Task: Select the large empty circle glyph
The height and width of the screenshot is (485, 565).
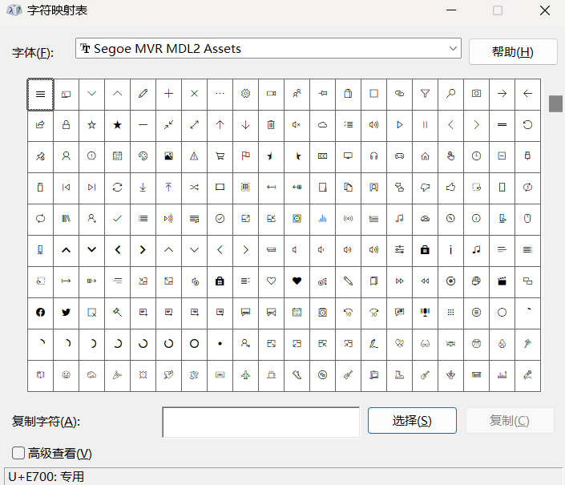Action: (502, 313)
